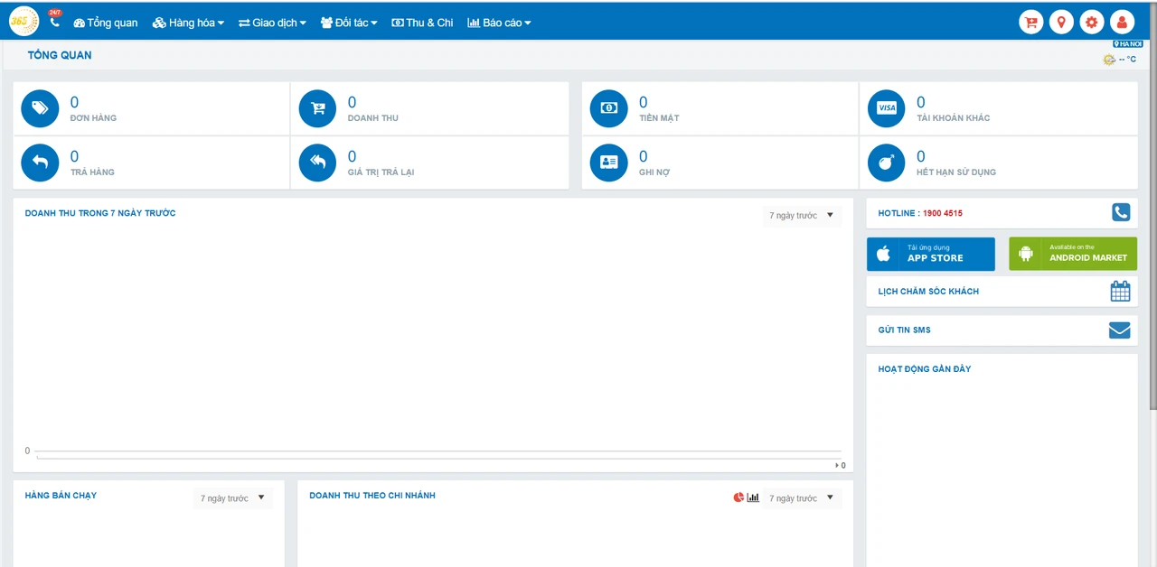Open the 24/7 phone support icon
1157x567 pixels.
coord(54,19)
